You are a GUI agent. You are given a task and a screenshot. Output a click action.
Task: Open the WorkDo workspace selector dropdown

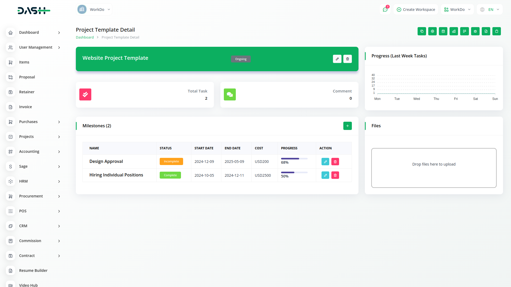457,10
